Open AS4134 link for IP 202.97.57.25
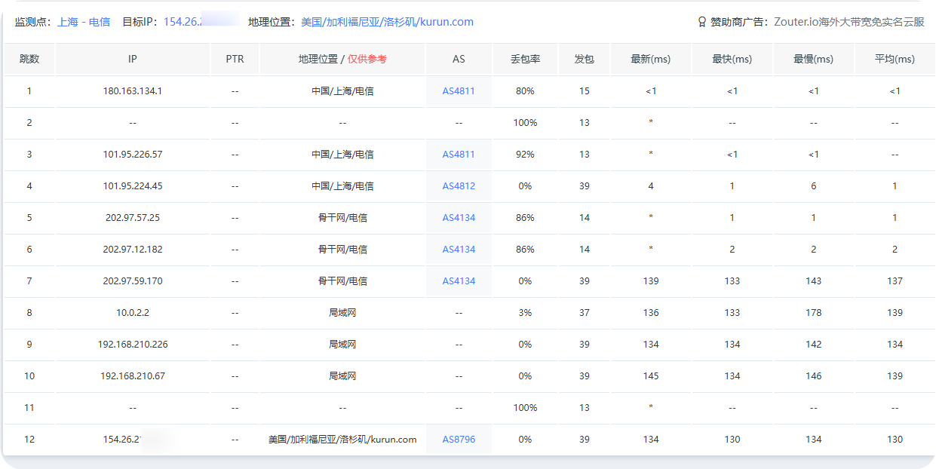Viewport: 936px width, 469px height. click(459, 218)
